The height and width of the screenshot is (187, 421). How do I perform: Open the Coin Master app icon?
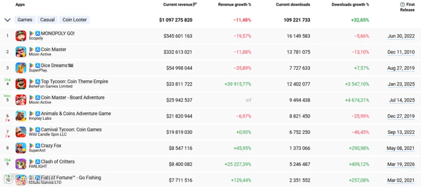click(21, 52)
